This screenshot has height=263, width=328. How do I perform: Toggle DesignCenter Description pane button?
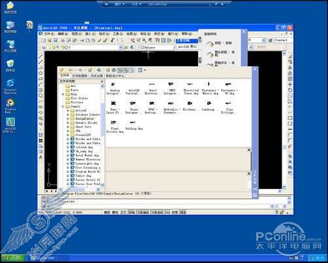pyautogui.click(x=131, y=70)
